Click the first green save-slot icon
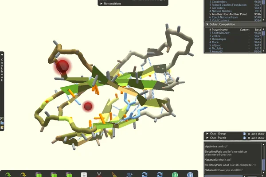266x177 pixels. (x=38, y=175)
